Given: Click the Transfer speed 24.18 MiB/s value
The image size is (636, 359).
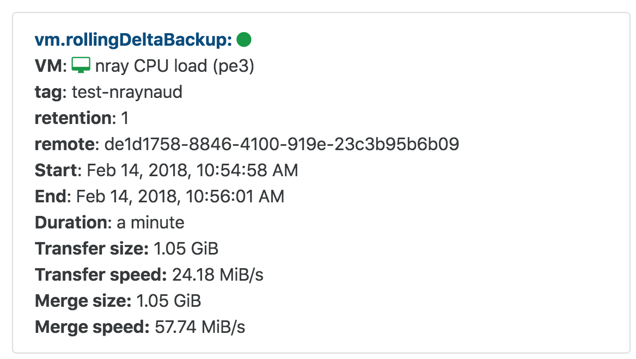Looking at the screenshot, I should pyautogui.click(x=218, y=275).
